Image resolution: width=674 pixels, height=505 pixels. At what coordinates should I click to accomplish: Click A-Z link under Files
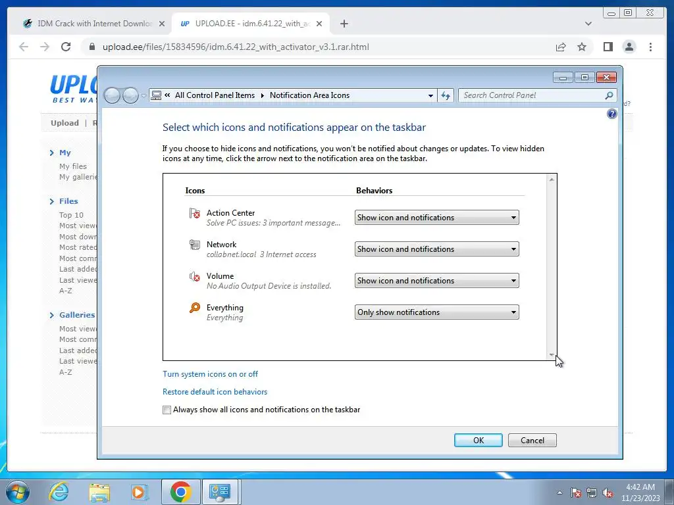[65, 291]
